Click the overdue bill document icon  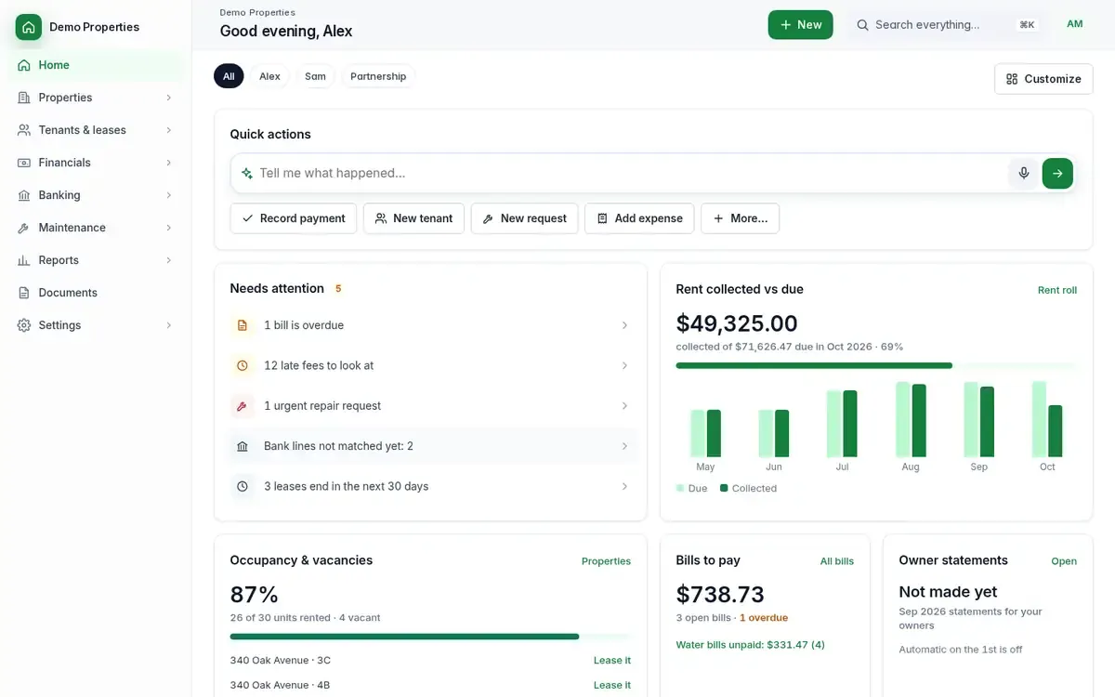point(243,325)
